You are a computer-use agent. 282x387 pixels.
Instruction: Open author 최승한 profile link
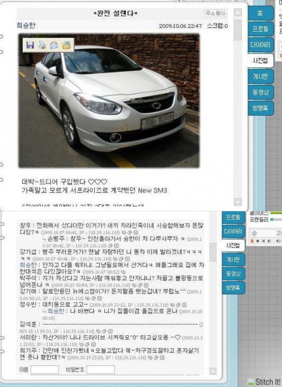pyautogui.click(x=26, y=26)
